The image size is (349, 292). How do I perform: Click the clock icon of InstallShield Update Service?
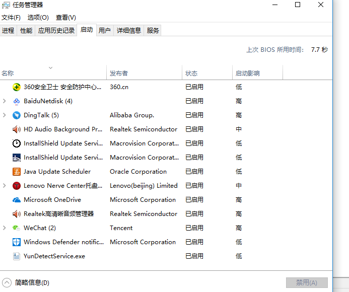pos(17,143)
